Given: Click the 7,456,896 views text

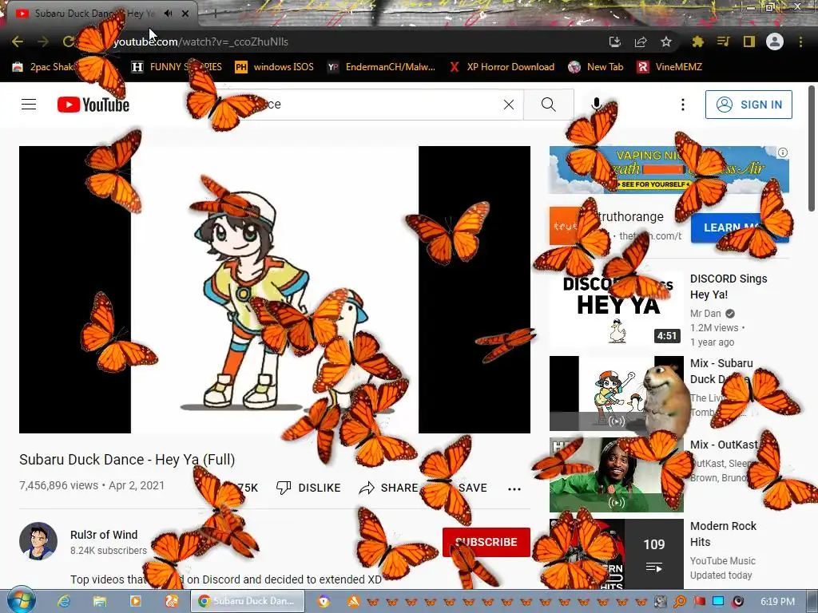Looking at the screenshot, I should pyautogui.click(x=58, y=485).
